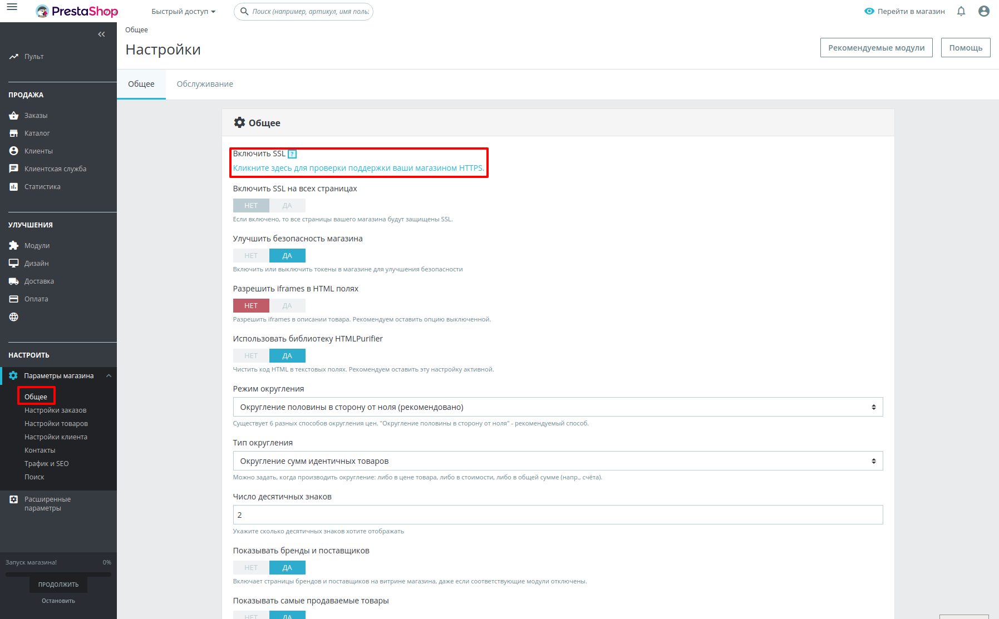Viewport: 999px width, 619px height.
Task: Open the Клиенты section
Action: point(38,151)
